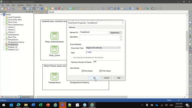Select the Text tool in right drawing bar
Viewport: 192px width, 108px height.
(x=190, y=37)
